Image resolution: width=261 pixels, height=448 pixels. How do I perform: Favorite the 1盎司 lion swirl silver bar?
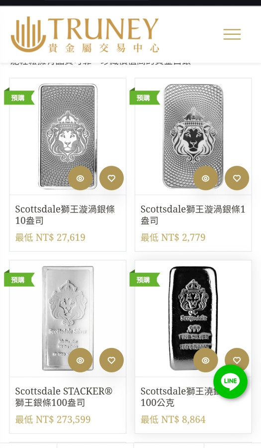click(237, 178)
